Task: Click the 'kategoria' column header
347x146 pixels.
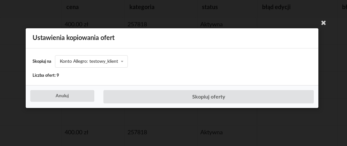Action: (x=142, y=7)
